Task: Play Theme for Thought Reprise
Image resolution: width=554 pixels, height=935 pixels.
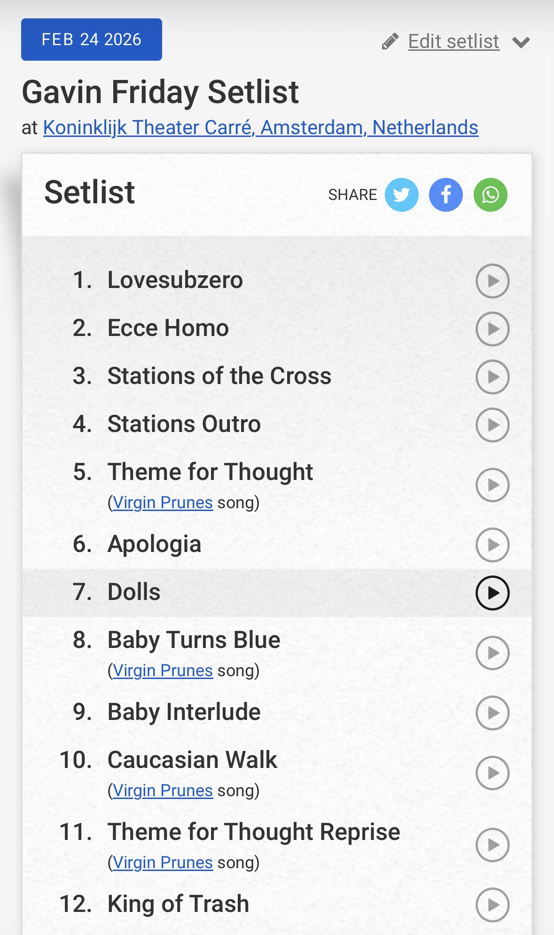Action: pos(492,845)
